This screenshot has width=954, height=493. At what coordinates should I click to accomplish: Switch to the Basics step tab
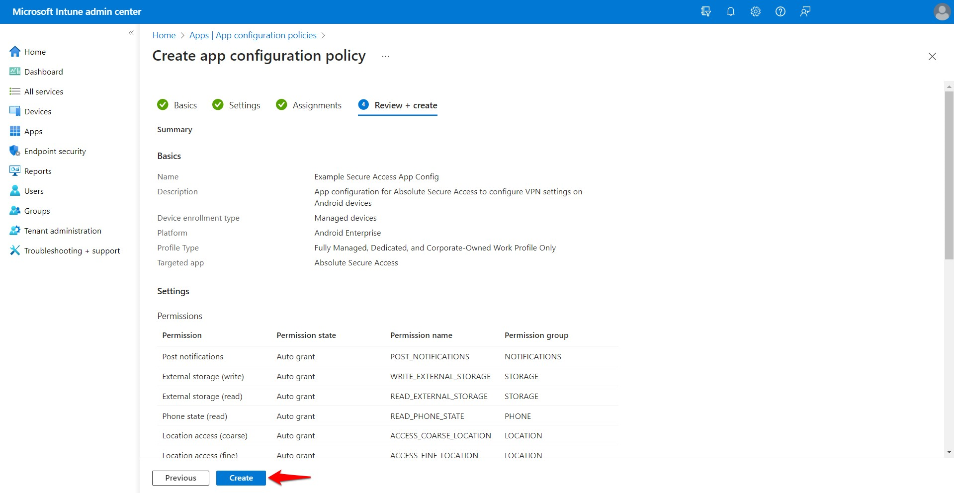click(x=185, y=105)
